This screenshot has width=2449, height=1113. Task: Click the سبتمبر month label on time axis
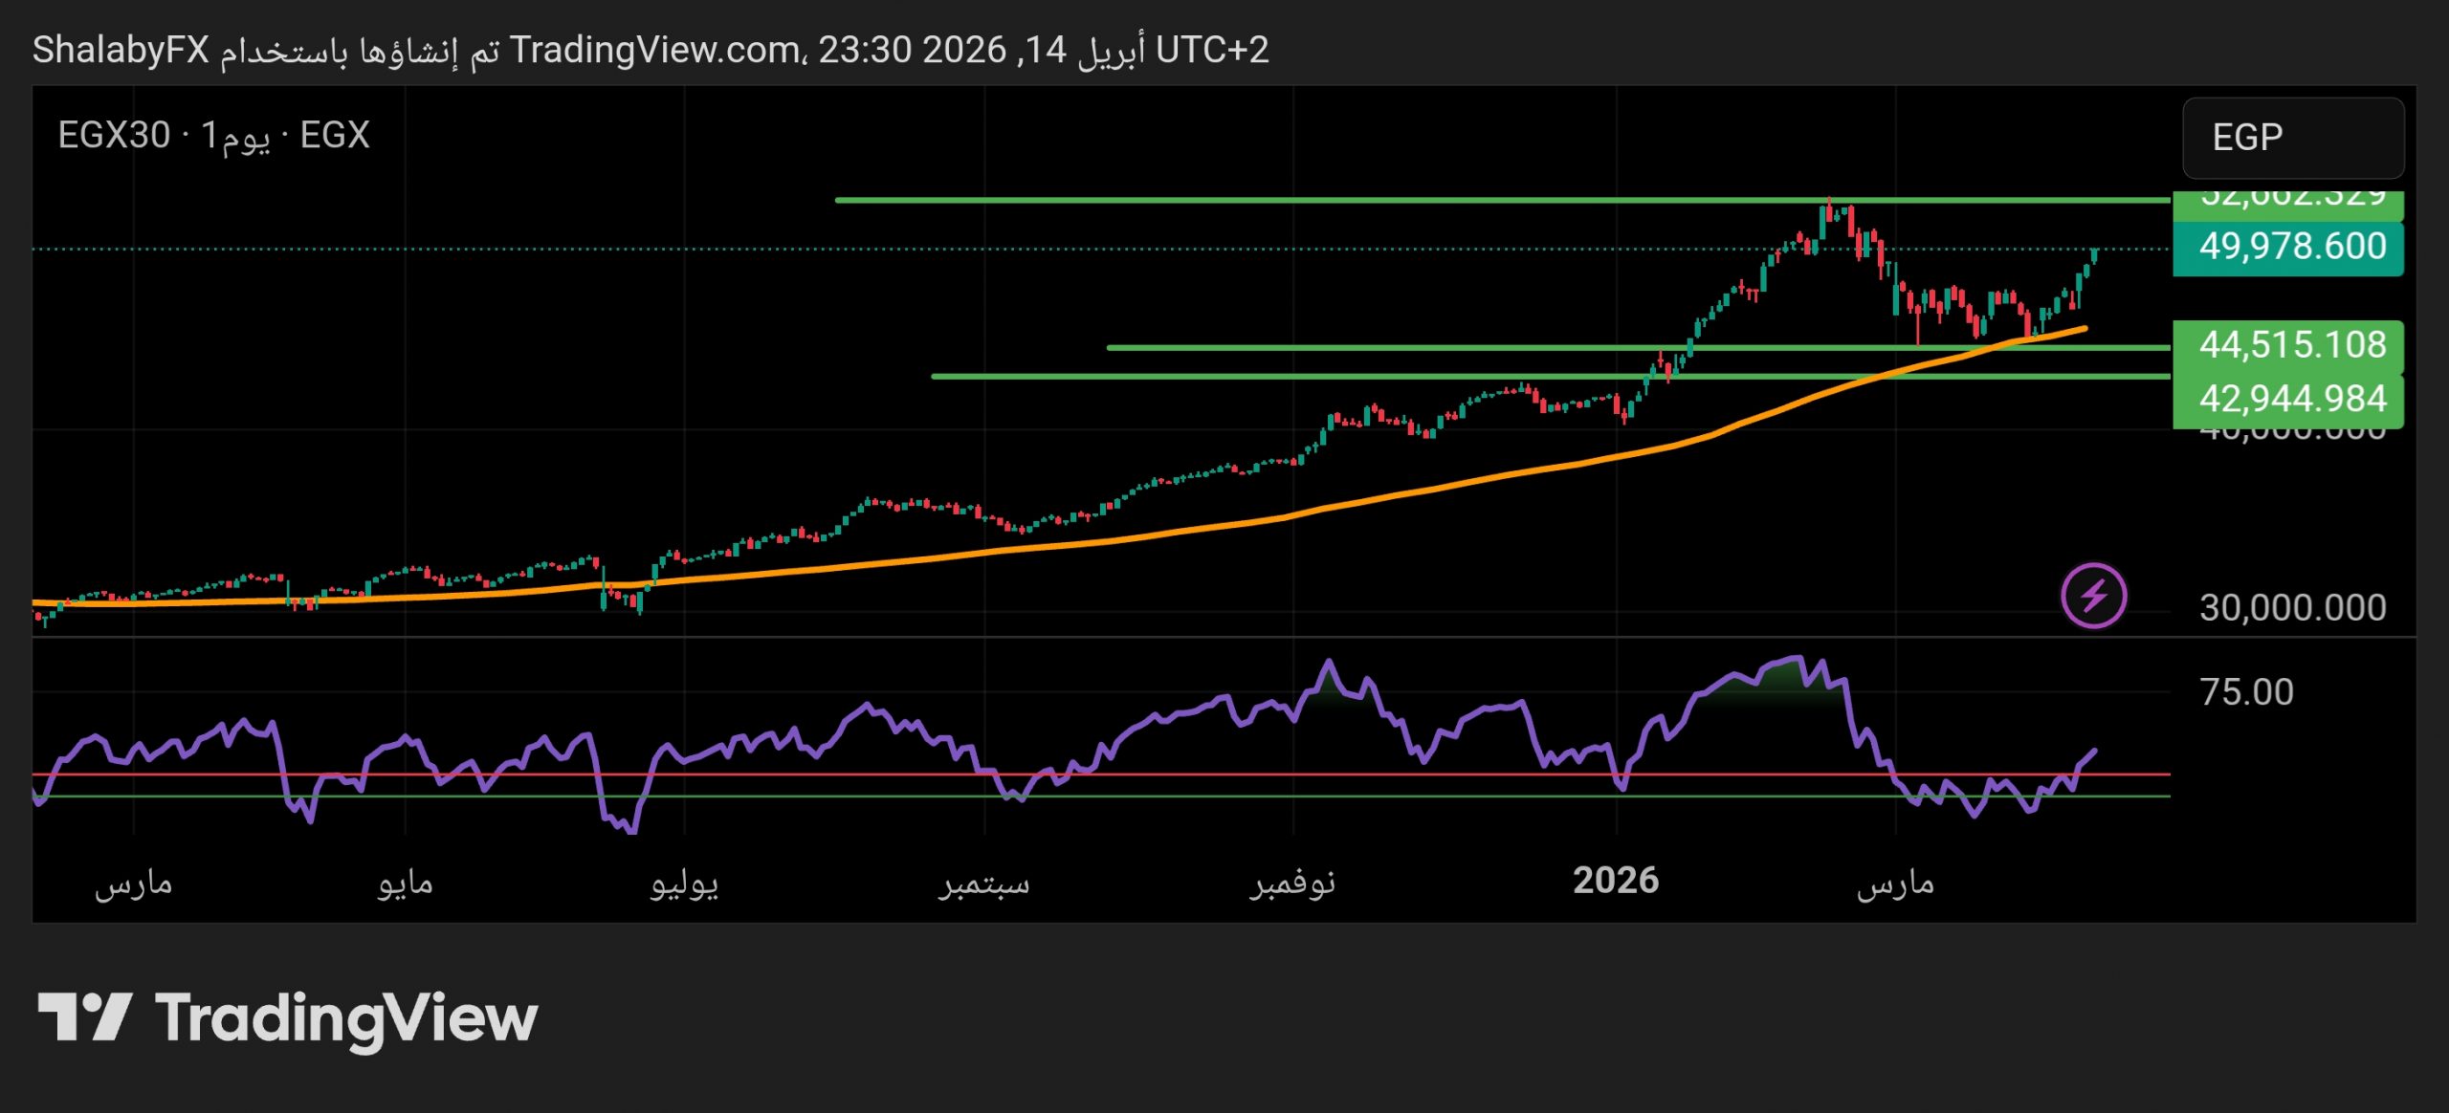(983, 883)
